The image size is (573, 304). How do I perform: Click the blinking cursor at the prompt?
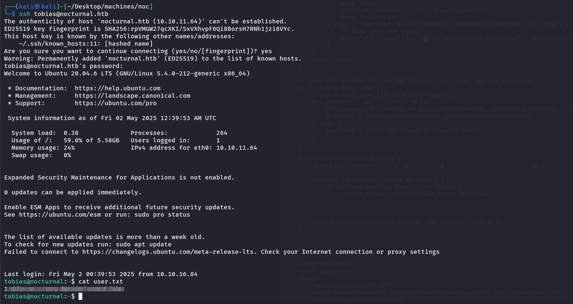80,297
